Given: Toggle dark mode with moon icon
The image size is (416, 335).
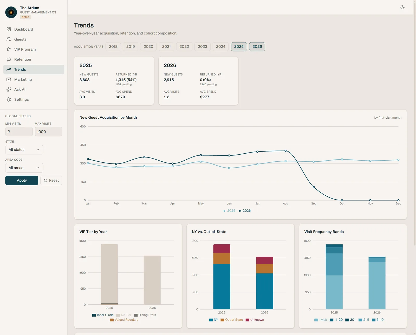Looking at the screenshot, I should pyautogui.click(x=402, y=7).
